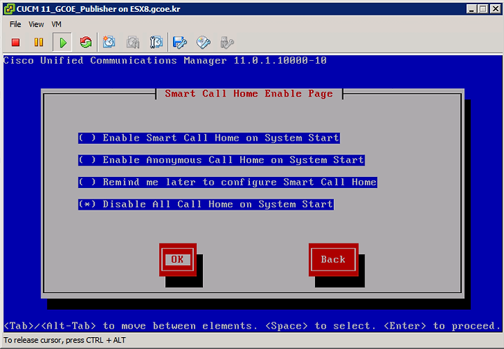Close the CUCM console window
This screenshot has width=504, height=349.
click(x=496, y=8)
